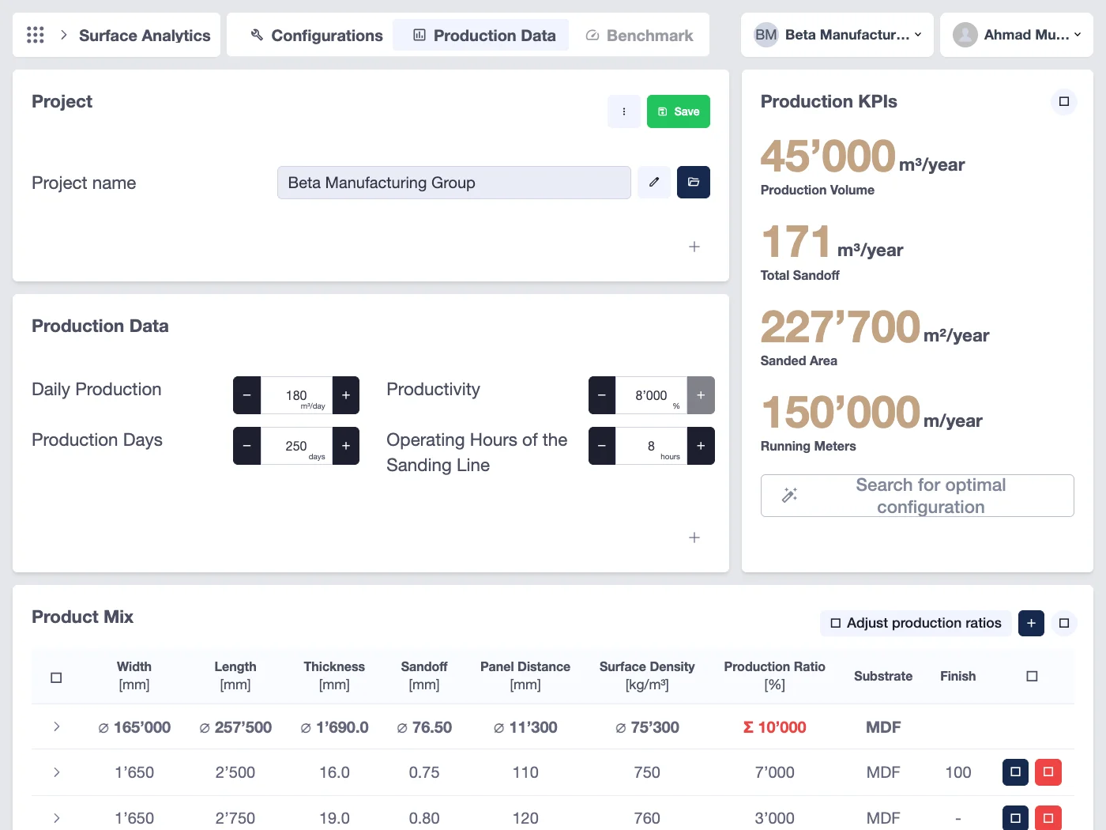Click dark blue square icon in 19.0 row
The height and width of the screenshot is (830, 1106).
coord(1015,817)
